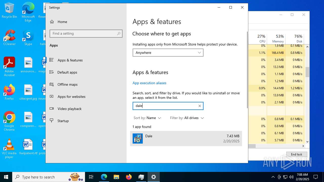Image resolution: width=324 pixels, height=182 pixels.
Task: Sort Task Manager by Disk column
Action: click(295, 38)
